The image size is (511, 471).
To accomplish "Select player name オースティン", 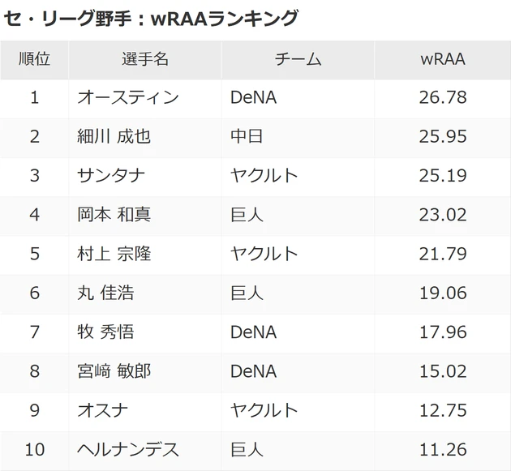I will coord(127,98).
